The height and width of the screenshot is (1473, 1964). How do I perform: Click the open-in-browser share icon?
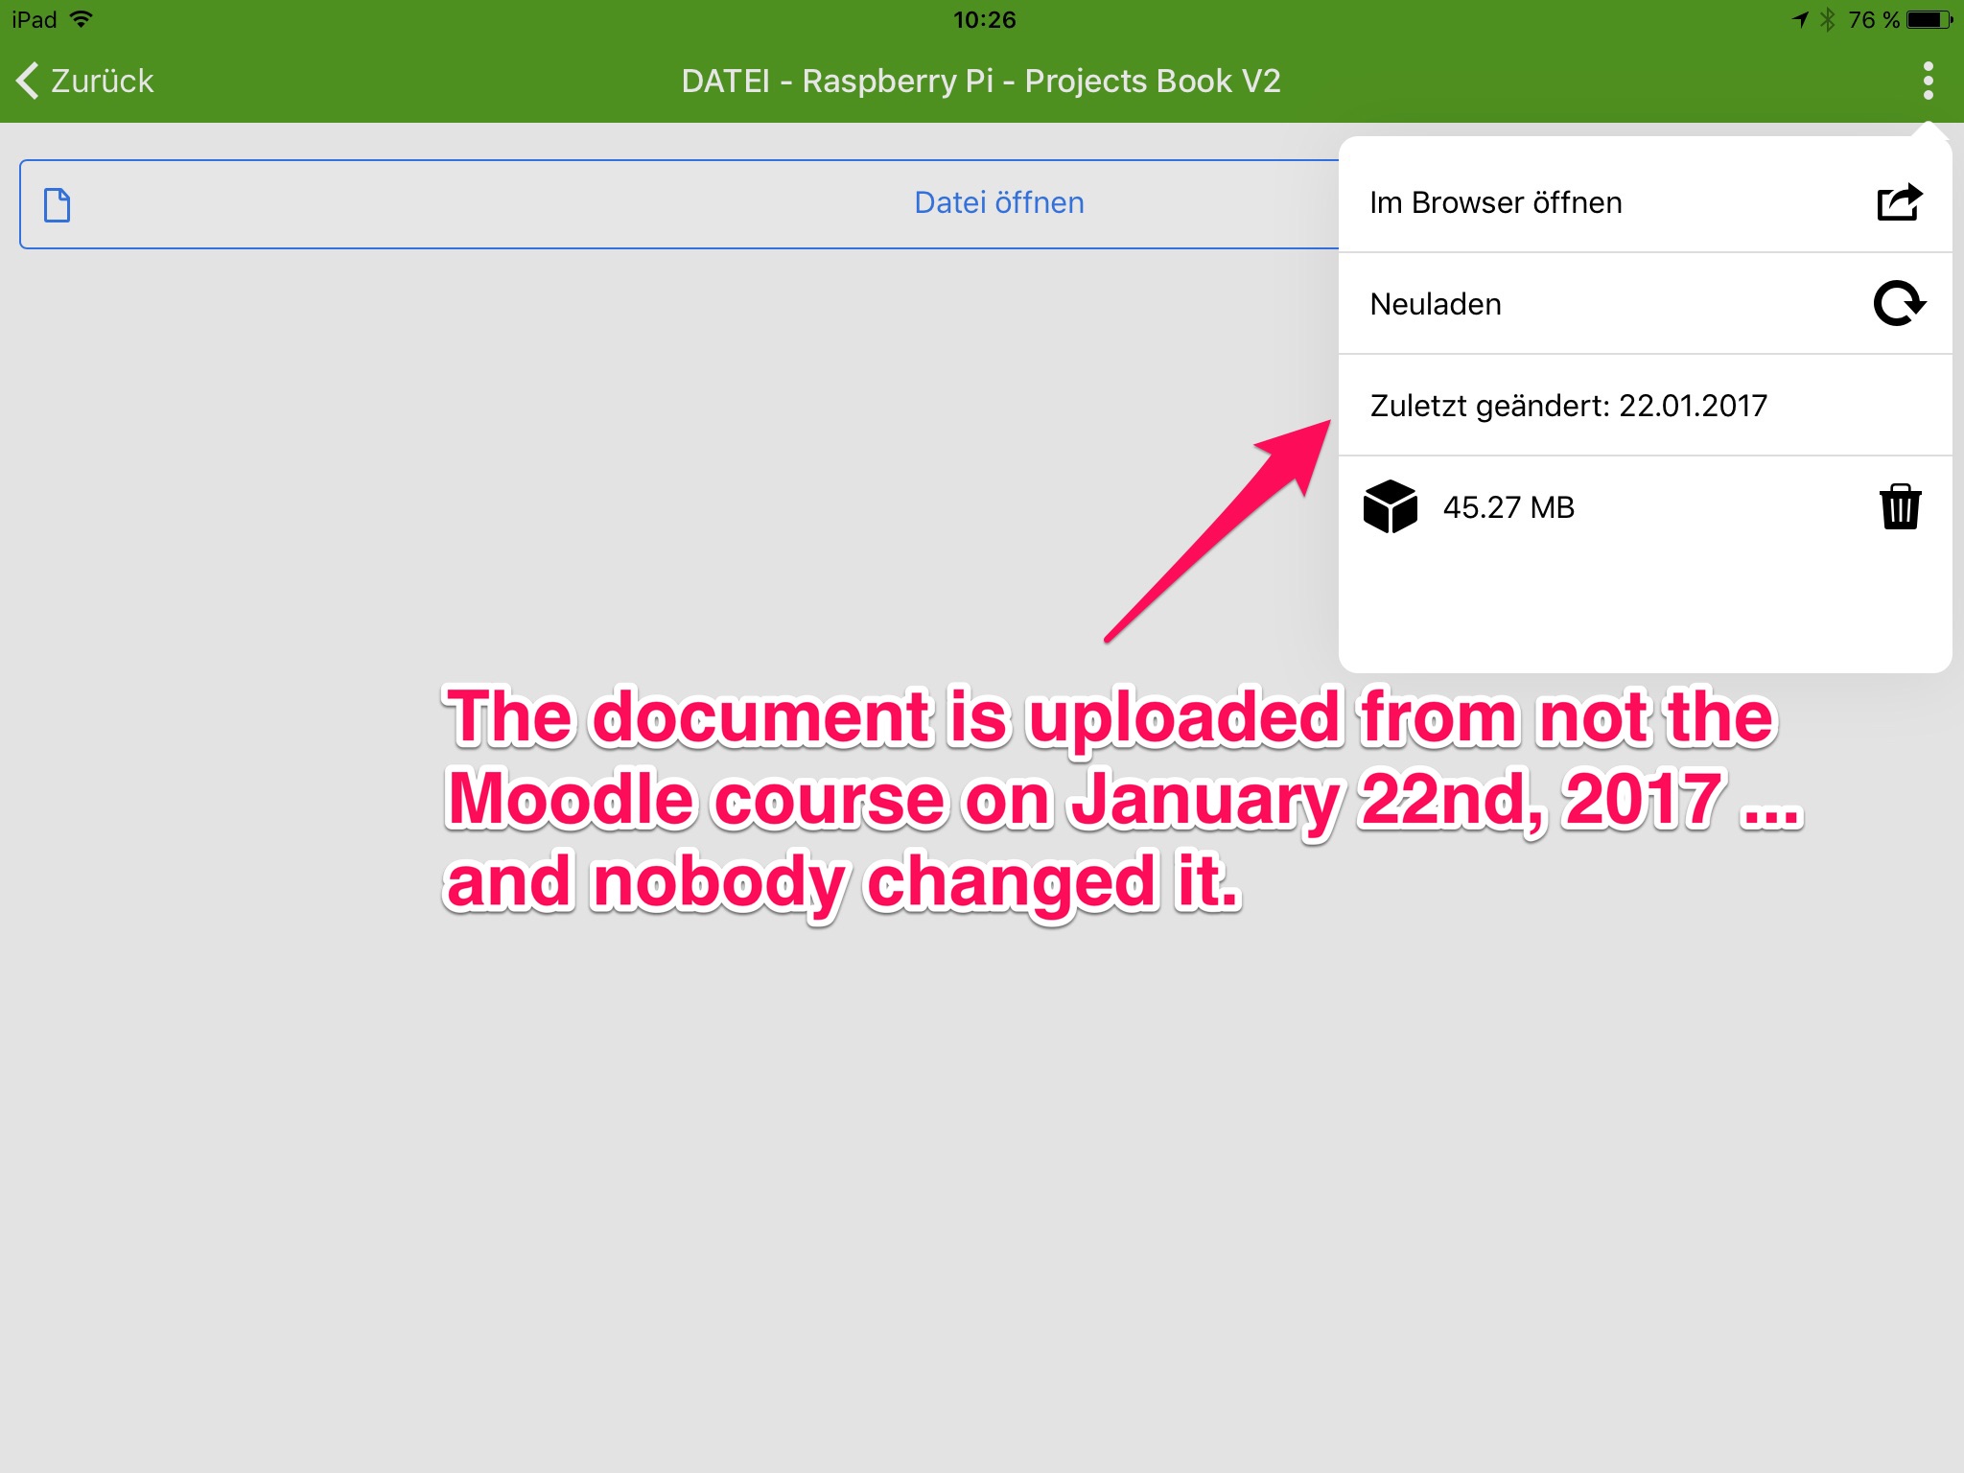(1900, 201)
